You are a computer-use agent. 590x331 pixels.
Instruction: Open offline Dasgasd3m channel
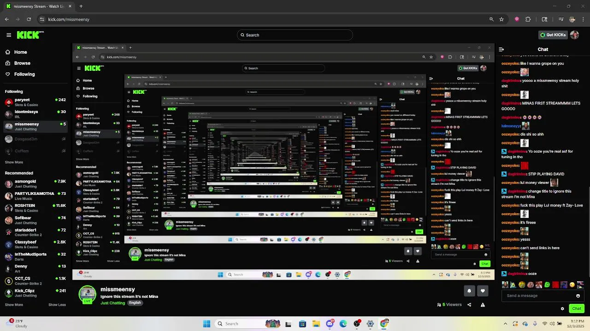(35, 139)
